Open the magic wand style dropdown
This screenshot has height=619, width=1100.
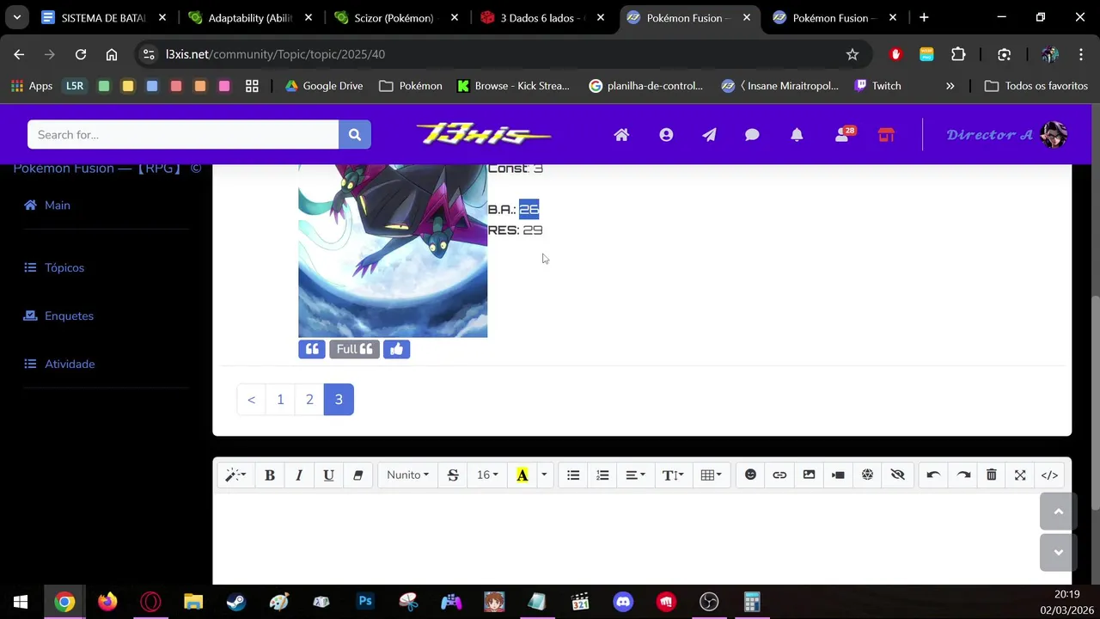235,475
